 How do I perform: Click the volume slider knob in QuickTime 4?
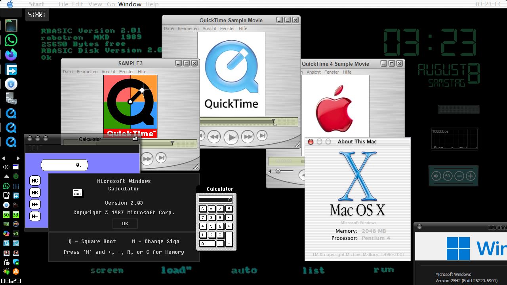(278, 171)
